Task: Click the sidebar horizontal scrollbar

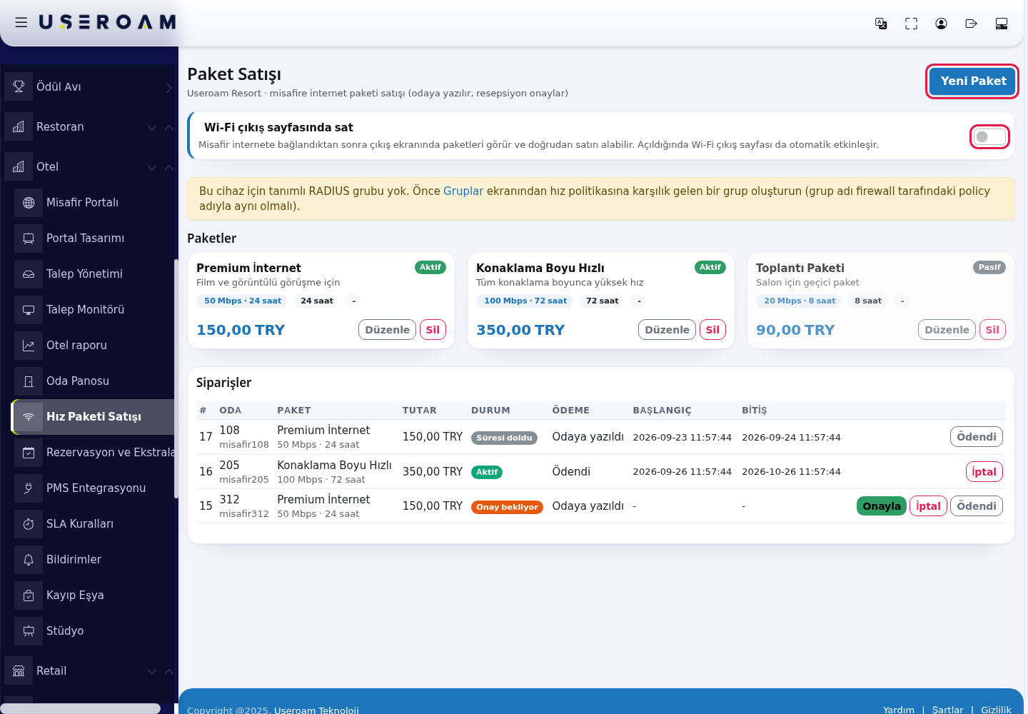Action: pyautogui.click(x=80, y=708)
